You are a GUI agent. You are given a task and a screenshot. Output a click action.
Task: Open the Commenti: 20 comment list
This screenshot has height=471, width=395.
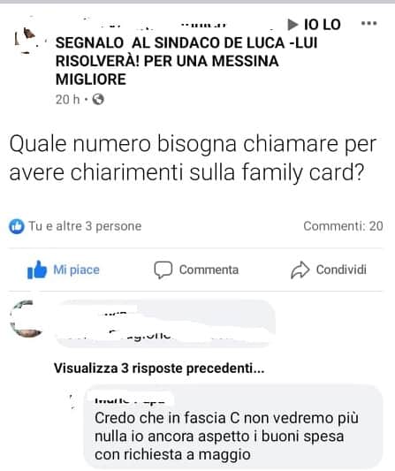(343, 226)
